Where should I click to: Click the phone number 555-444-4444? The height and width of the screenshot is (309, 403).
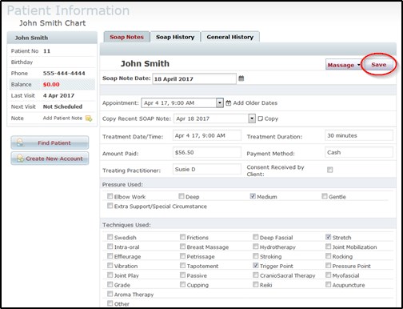tap(64, 74)
